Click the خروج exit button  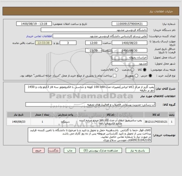39,150
